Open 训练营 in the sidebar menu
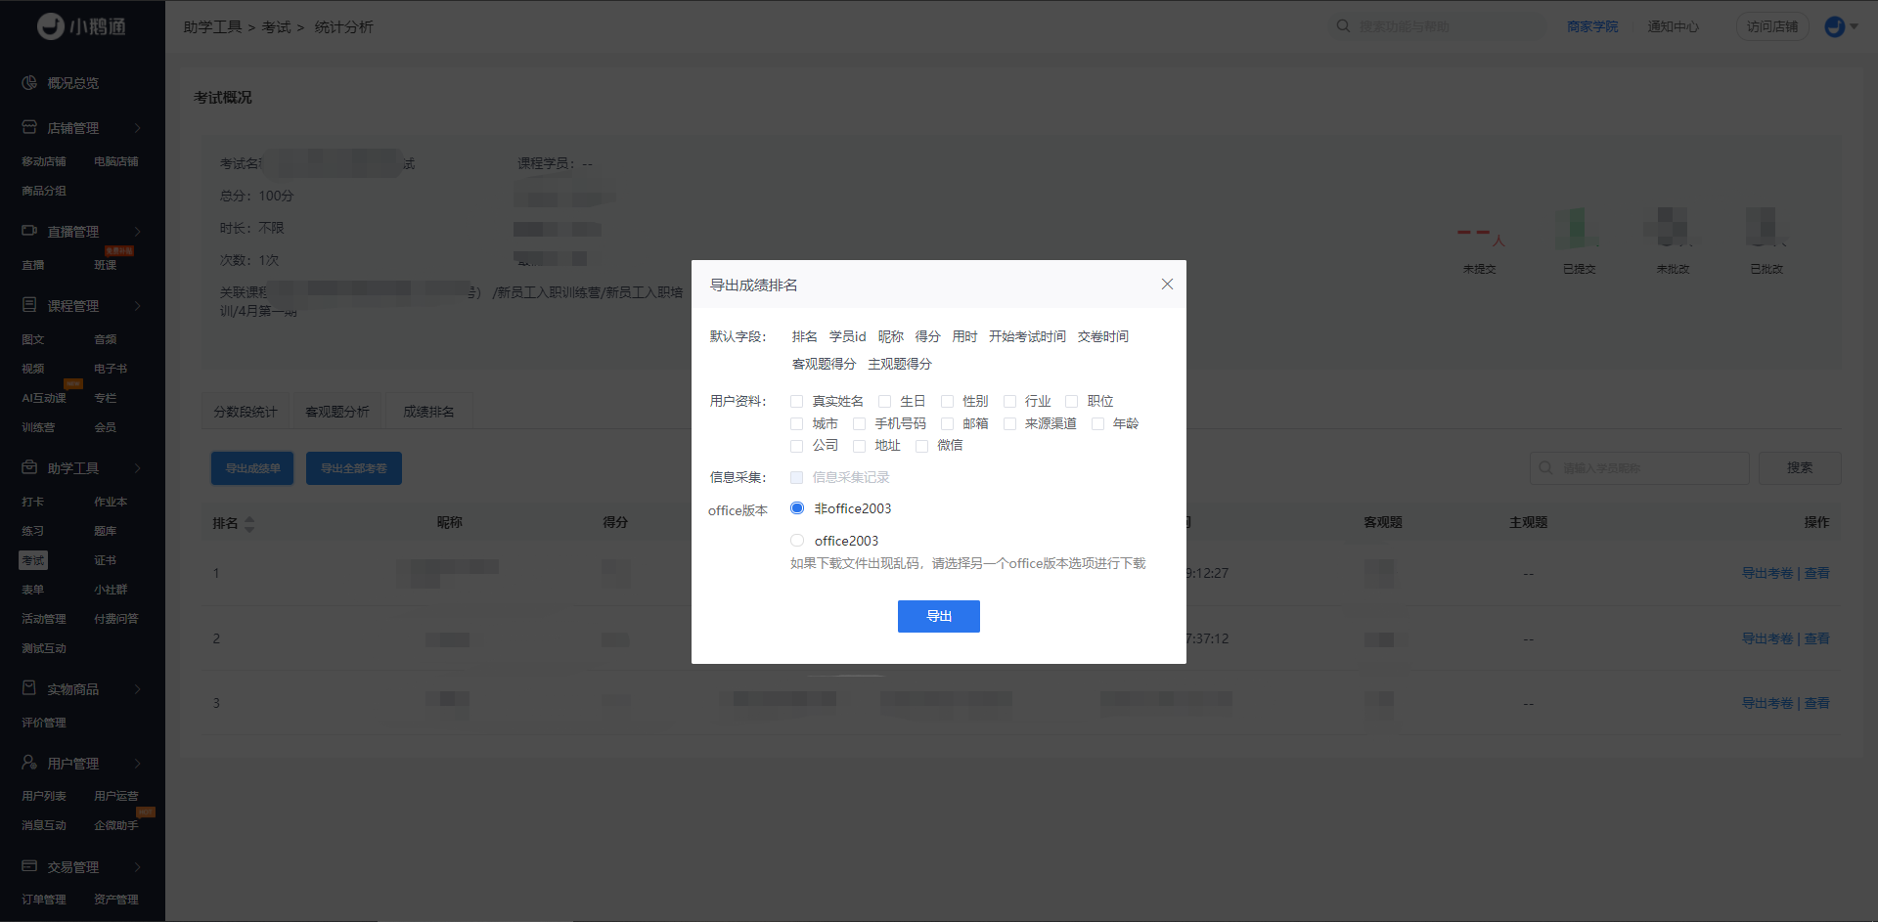The height and width of the screenshot is (922, 1878). pos(38,427)
